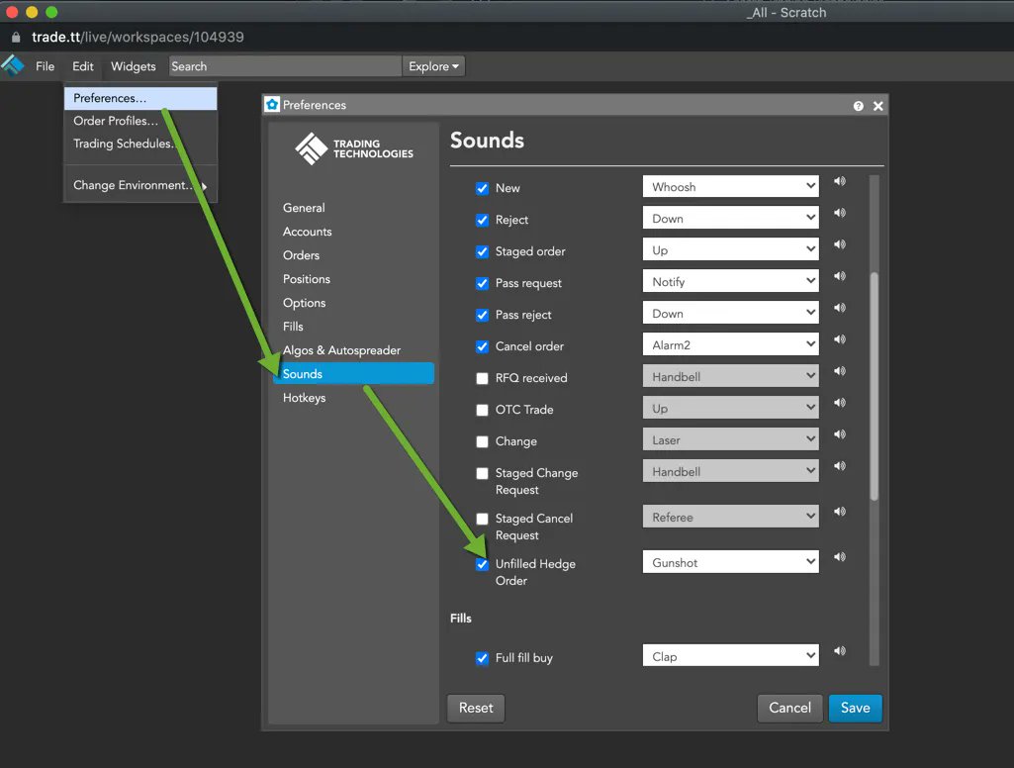Preview the Pass request sound
Image resolution: width=1014 pixels, height=768 pixels.
click(840, 276)
